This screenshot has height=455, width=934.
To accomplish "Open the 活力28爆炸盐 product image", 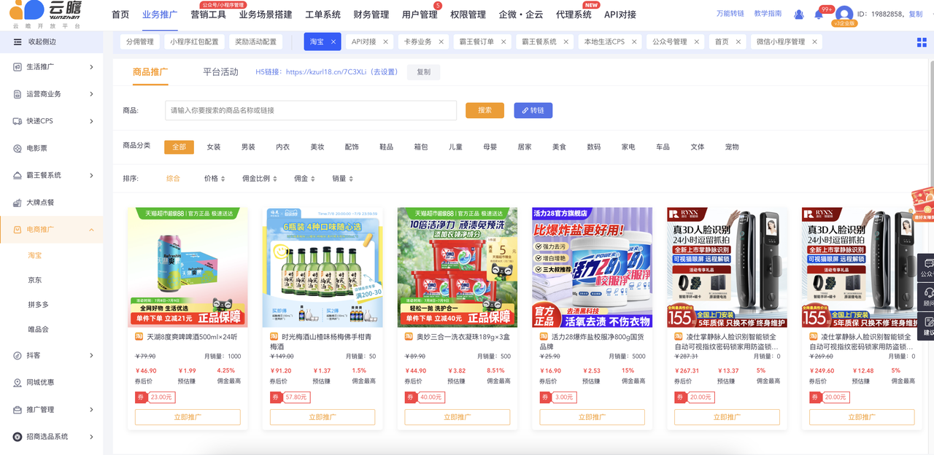I will [x=593, y=267].
